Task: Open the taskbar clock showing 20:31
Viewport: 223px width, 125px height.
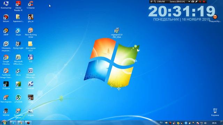Action: click(214, 123)
